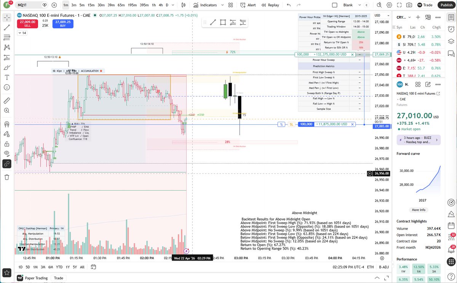Screen dimensions: 457x283
Task: Toggle lock all drawing tools
Action: 7,144
